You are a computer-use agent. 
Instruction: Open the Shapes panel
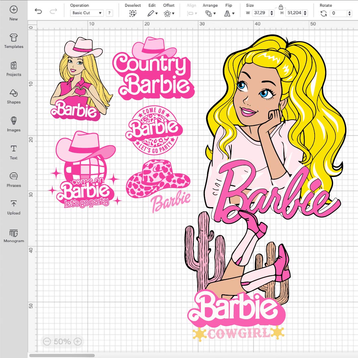pyautogui.click(x=14, y=96)
